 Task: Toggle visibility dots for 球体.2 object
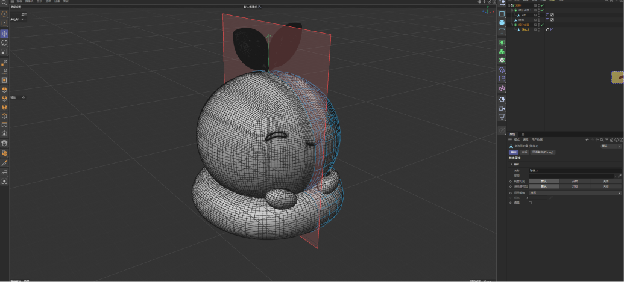tap(539, 29)
